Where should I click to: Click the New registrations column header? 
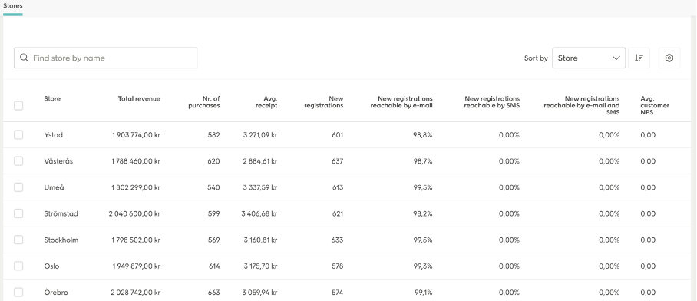pos(324,102)
